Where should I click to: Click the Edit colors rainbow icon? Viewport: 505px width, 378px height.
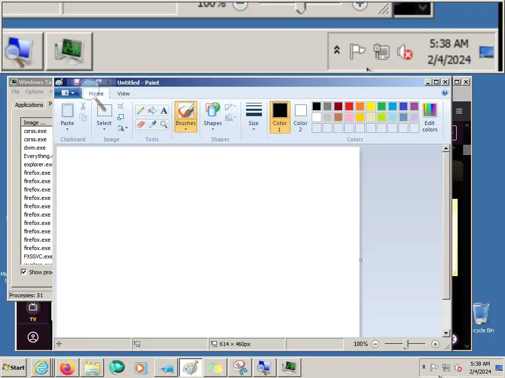point(430,110)
